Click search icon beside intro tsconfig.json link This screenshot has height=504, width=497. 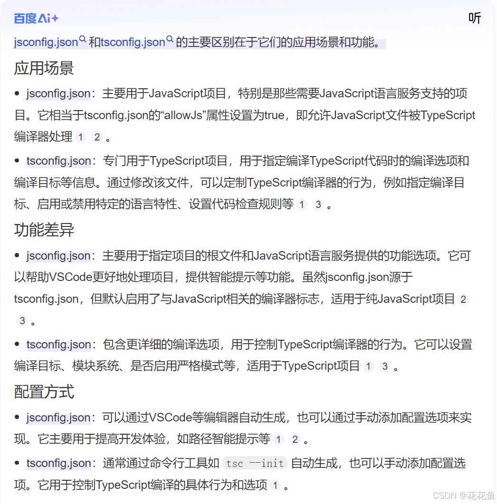tap(170, 39)
